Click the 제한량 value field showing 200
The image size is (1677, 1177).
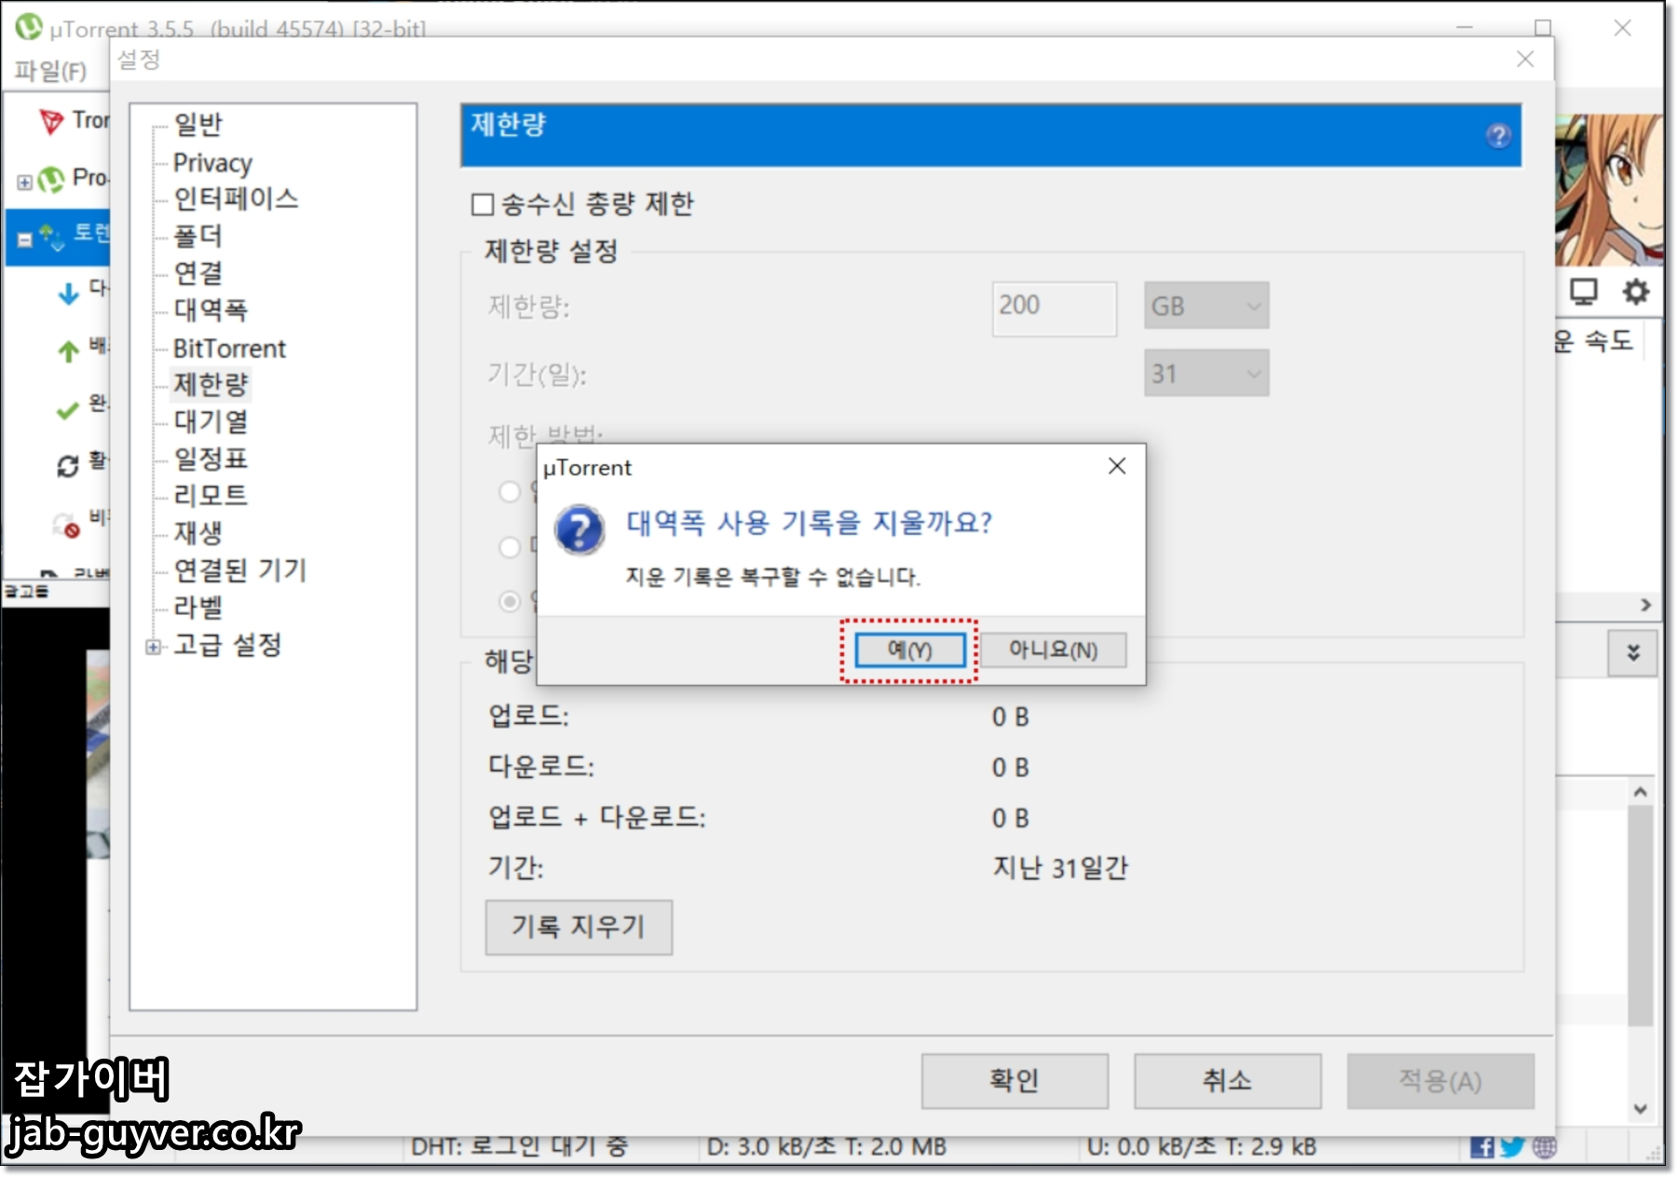[1054, 308]
